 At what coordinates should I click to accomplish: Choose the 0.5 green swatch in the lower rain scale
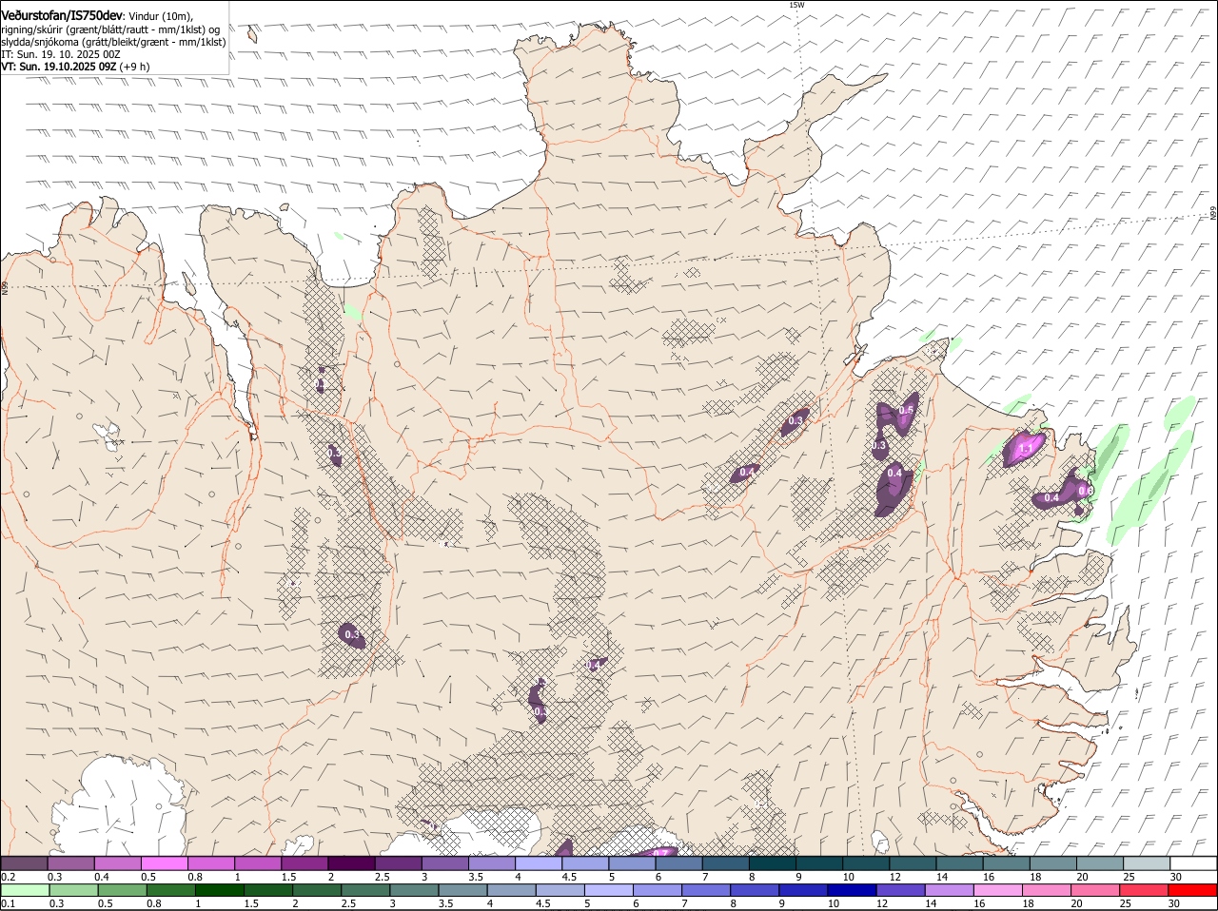[121, 890]
